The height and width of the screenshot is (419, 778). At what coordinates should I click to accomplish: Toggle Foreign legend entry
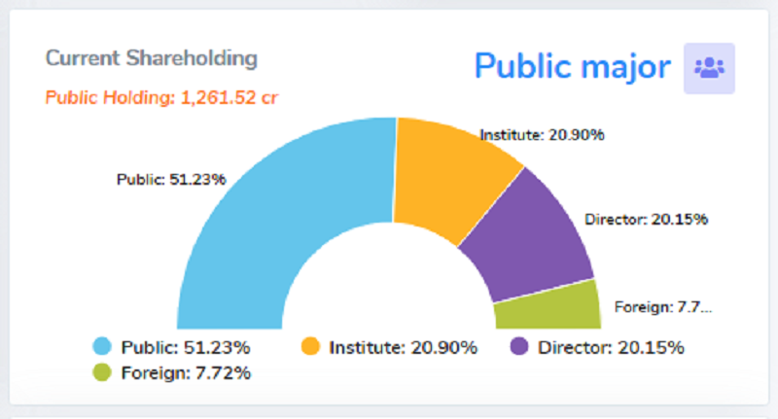[x=172, y=372]
